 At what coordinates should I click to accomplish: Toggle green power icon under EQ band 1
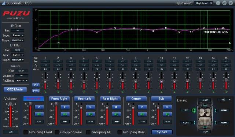click(x=45, y=92)
